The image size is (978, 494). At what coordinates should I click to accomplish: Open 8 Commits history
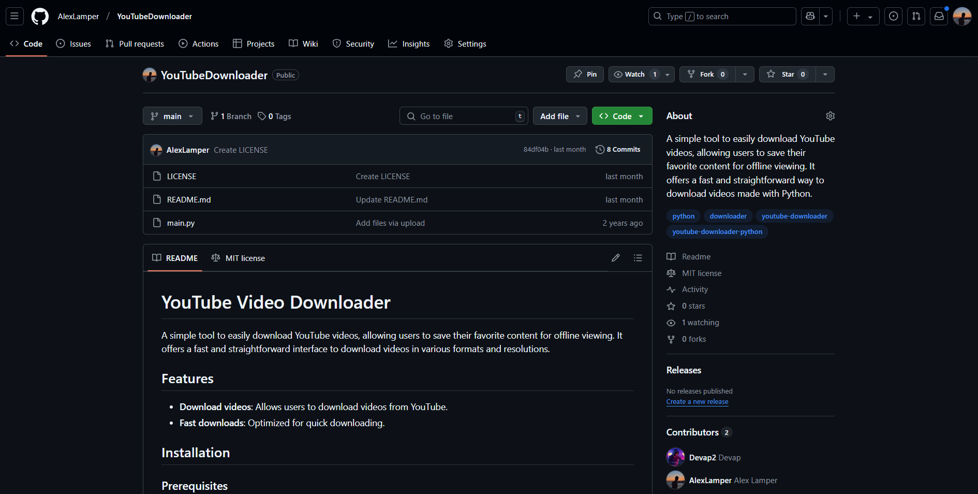pos(618,150)
